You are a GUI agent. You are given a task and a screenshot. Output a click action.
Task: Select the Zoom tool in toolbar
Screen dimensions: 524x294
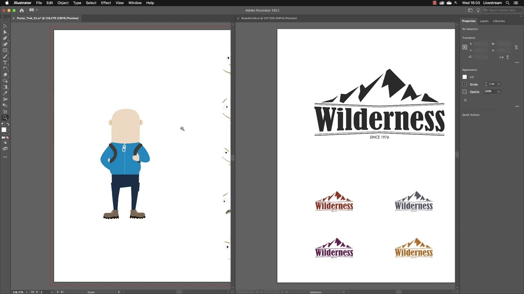pyautogui.click(x=5, y=118)
